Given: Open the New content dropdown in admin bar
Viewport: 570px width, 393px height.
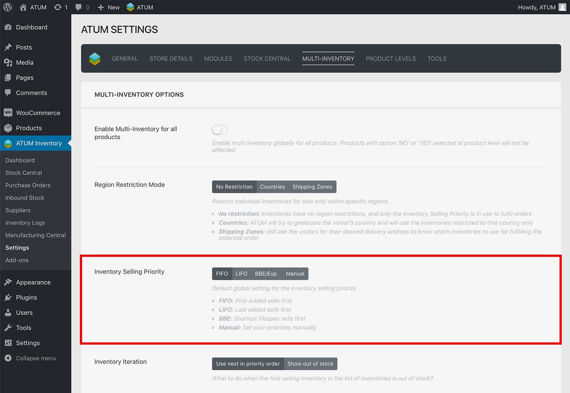Looking at the screenshot, I should pos(109,7).
